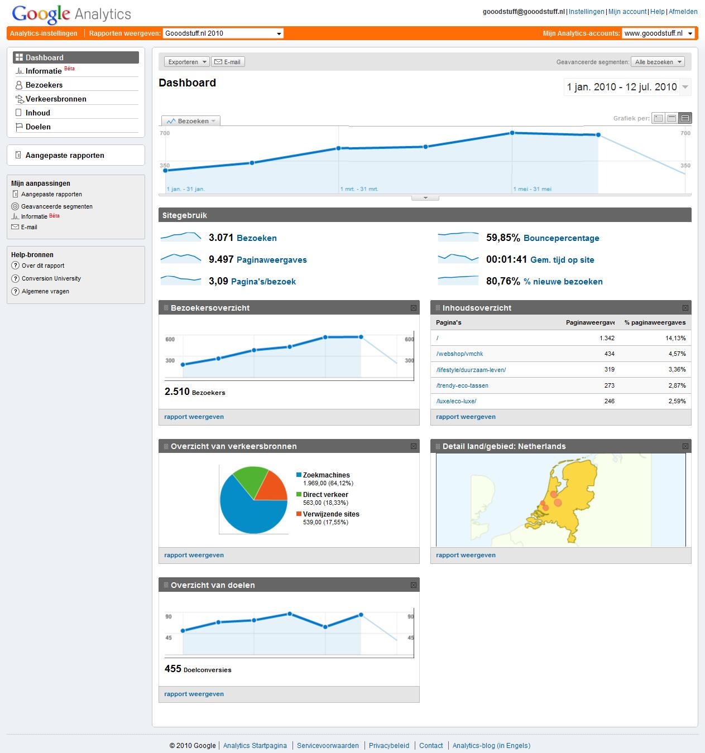The height and width of the screenshot is (753, 705).
Task: Switch graph to daily view
Action: pyautogui.click(x=659, y=118)
